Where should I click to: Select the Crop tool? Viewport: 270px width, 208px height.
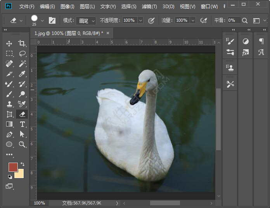tap(22, 43)
